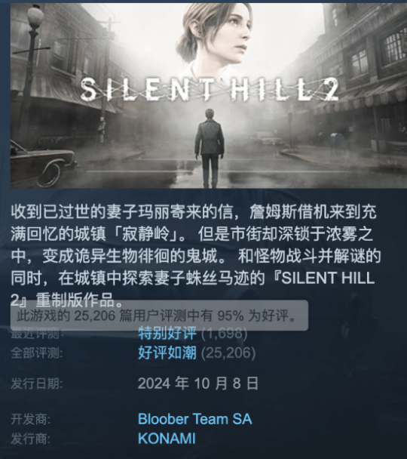Open the KONAMI publisher page

(x=167, y=438)
